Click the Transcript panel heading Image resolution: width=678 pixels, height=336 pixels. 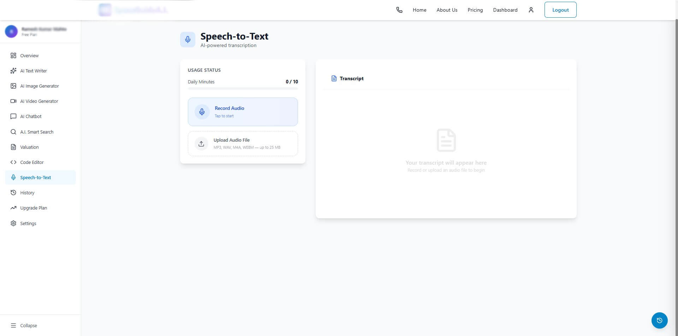[351, 78]
